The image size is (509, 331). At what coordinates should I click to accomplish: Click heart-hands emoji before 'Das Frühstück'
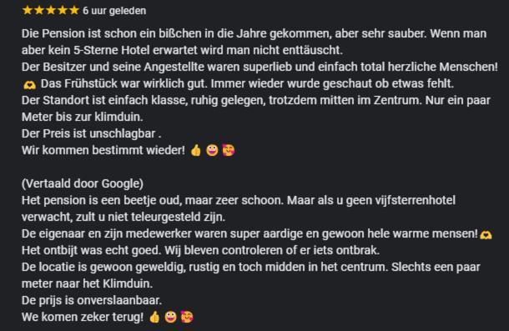click(x=29, y=85)
